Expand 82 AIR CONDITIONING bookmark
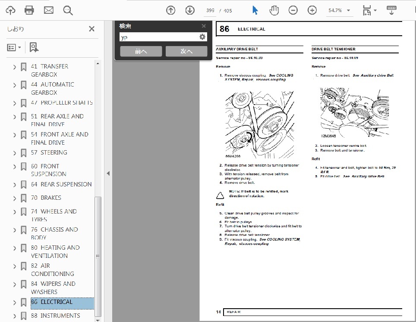Screen dimensions: 416x322 [15, 266]
